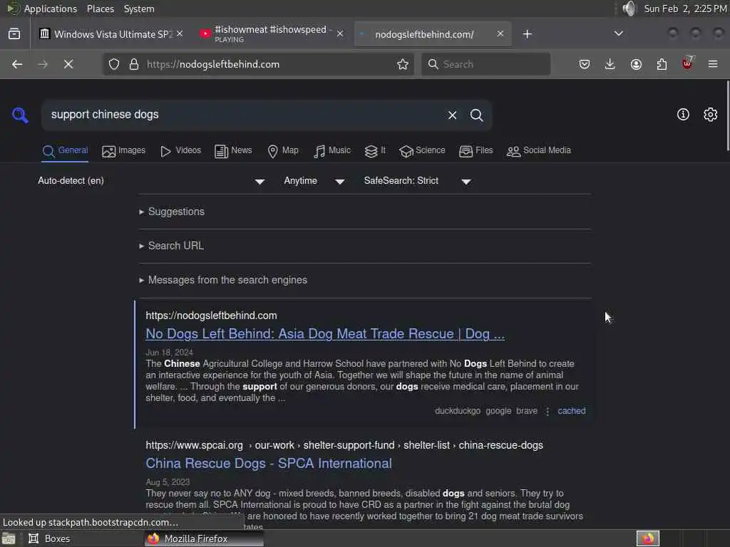
Task: Save the page to Pocket
Action: (585, 64)
